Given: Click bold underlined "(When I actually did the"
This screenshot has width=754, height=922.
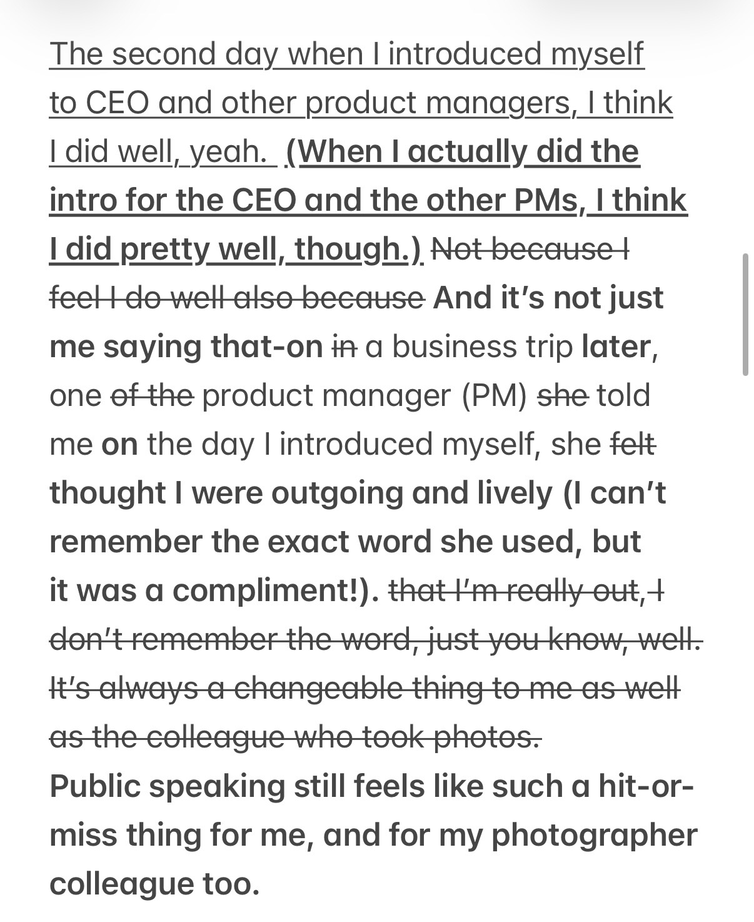Looking at the screenshot, I should click(462, 151).
